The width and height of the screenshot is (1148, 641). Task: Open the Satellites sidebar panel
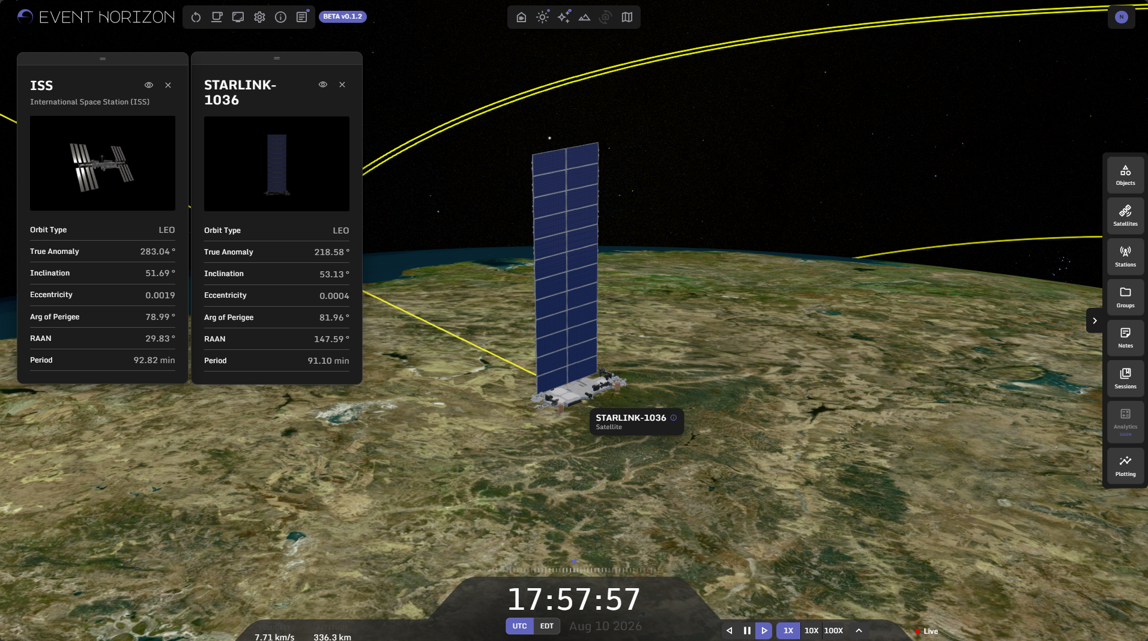click(x=1125, y=216)
